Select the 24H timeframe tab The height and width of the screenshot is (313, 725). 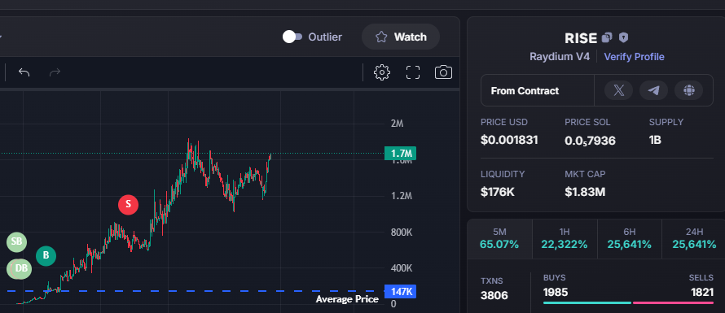point(694,239)
